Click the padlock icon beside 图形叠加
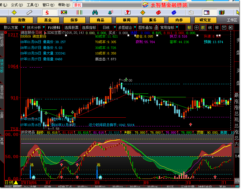Screen dimensions: 241x189 click(156, 27)
